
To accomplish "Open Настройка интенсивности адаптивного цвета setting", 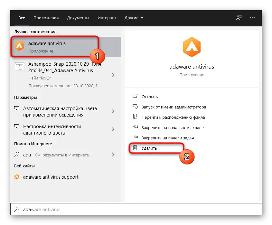I will coord(52,129).
